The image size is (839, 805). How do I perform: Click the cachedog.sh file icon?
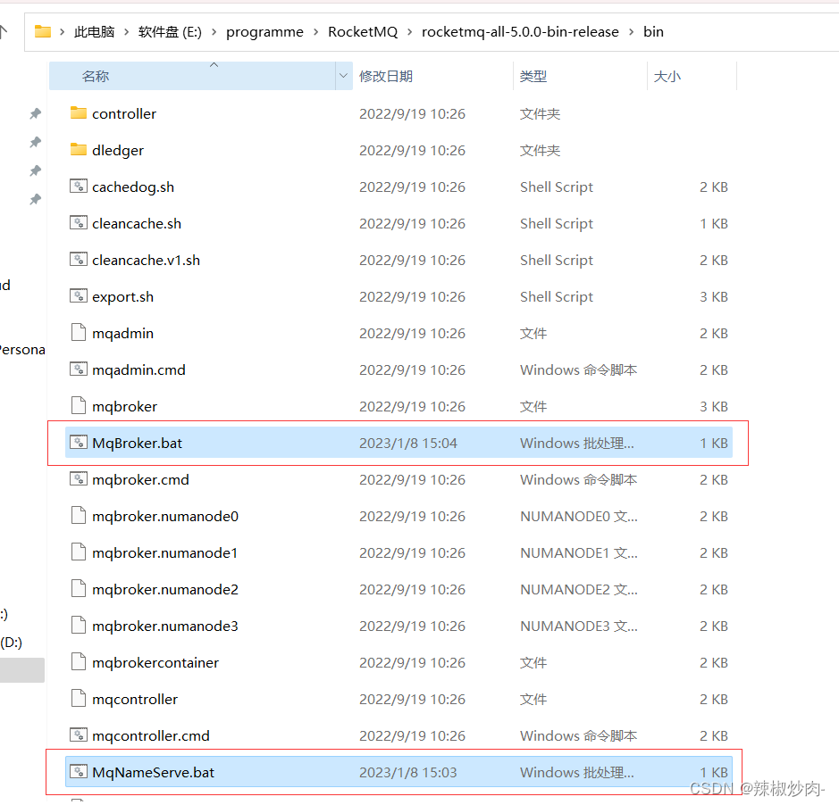pos(79,186)
